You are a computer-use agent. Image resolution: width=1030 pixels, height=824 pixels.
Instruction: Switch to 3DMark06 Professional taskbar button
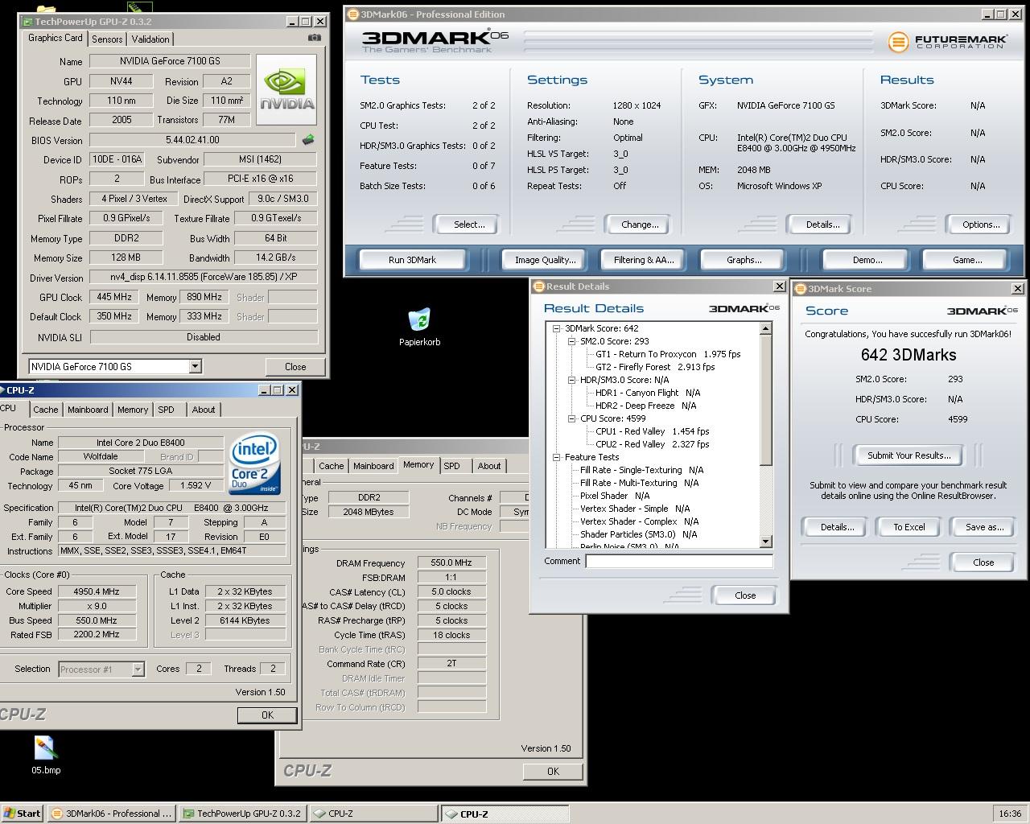point(111,814)
